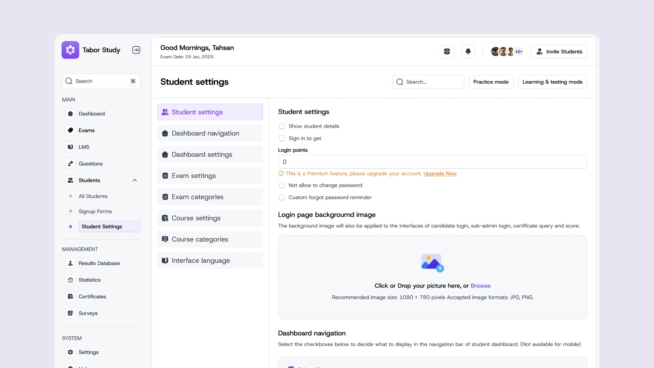Viewport: 654px width, 368px height.
Task: Switch to Dashboard settings tab
Action: click(210, 154)
